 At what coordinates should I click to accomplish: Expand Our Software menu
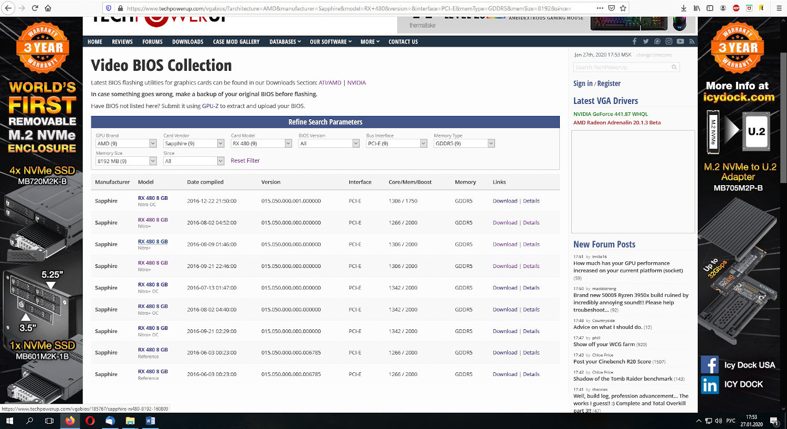pos(331,41)
